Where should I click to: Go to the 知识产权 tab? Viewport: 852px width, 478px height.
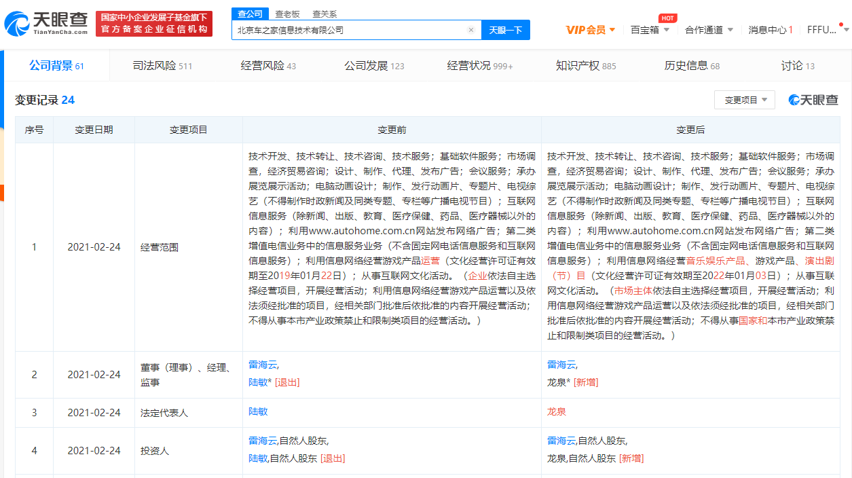pyautogui.click(x=586, y=66)
